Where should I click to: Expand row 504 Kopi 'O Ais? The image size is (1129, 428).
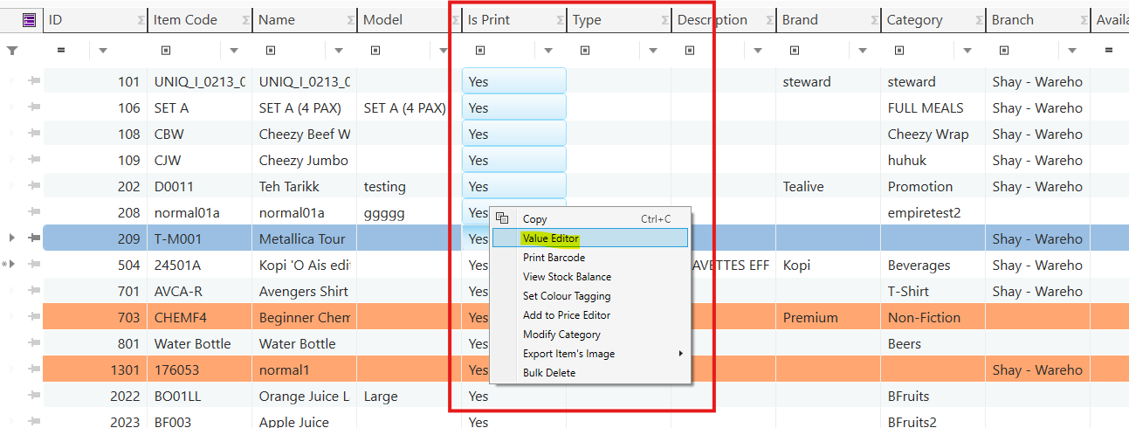[11, 265]
